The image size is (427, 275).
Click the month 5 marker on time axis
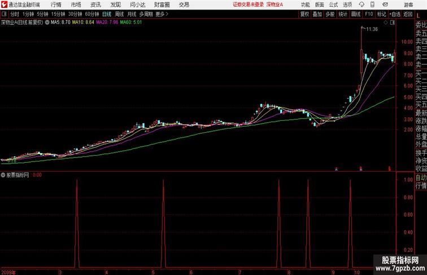coord(153,272)
